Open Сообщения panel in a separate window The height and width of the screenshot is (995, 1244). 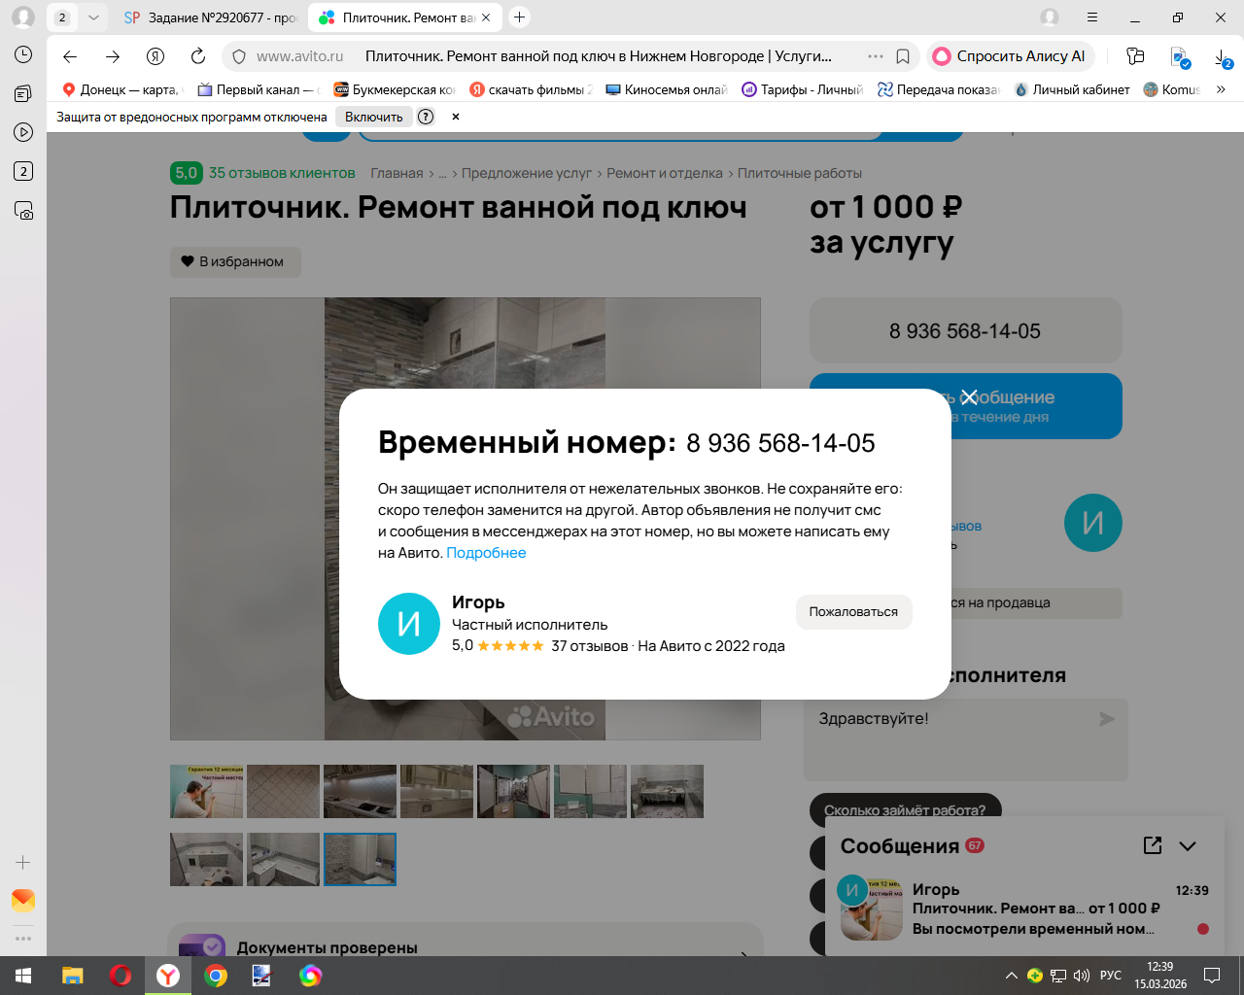1153,845
